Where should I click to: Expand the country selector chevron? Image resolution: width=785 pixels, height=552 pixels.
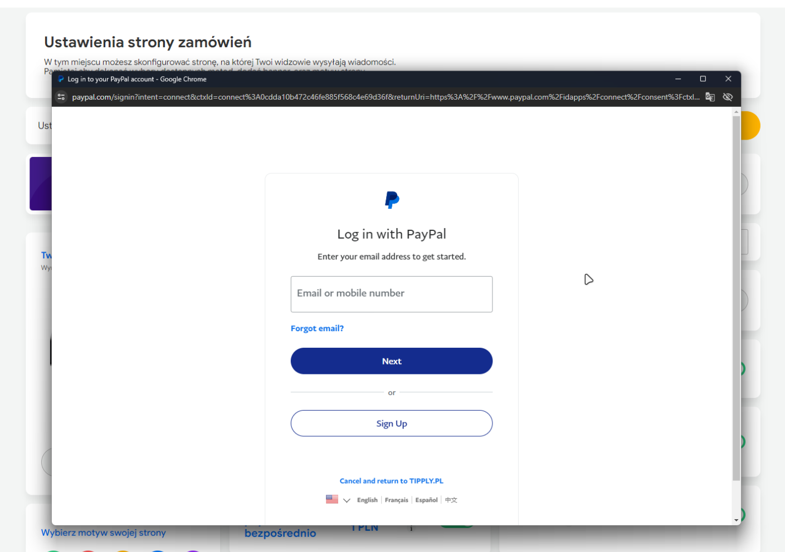(347, 500)
